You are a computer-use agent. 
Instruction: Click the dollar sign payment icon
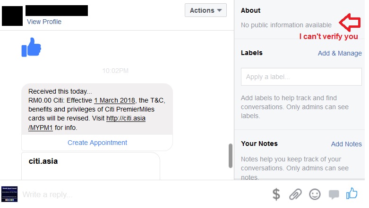point(277,194)
